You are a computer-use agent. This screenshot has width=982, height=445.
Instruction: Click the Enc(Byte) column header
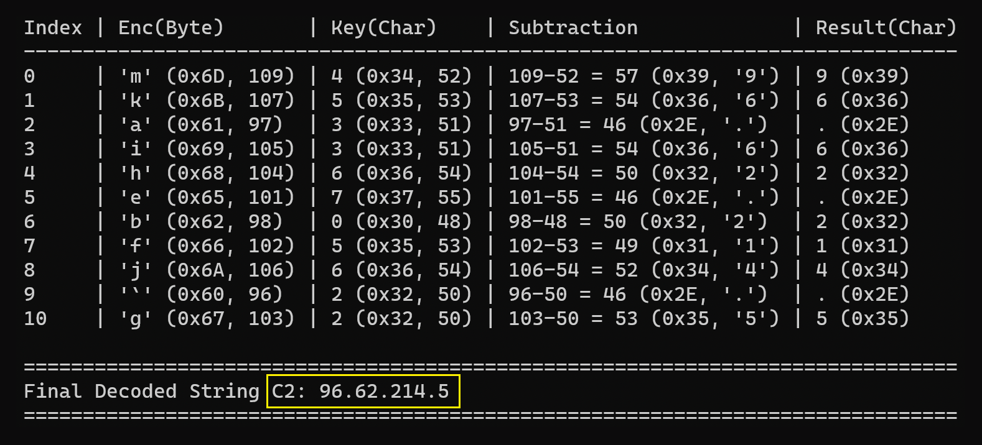(171, 28)
